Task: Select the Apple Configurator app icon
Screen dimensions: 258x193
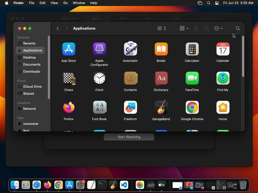Action: pyautogui.click(x=99, y=49)
